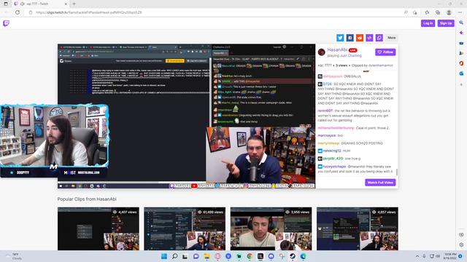Follow HasanAbi channel
467x262 pixels.
385,52
